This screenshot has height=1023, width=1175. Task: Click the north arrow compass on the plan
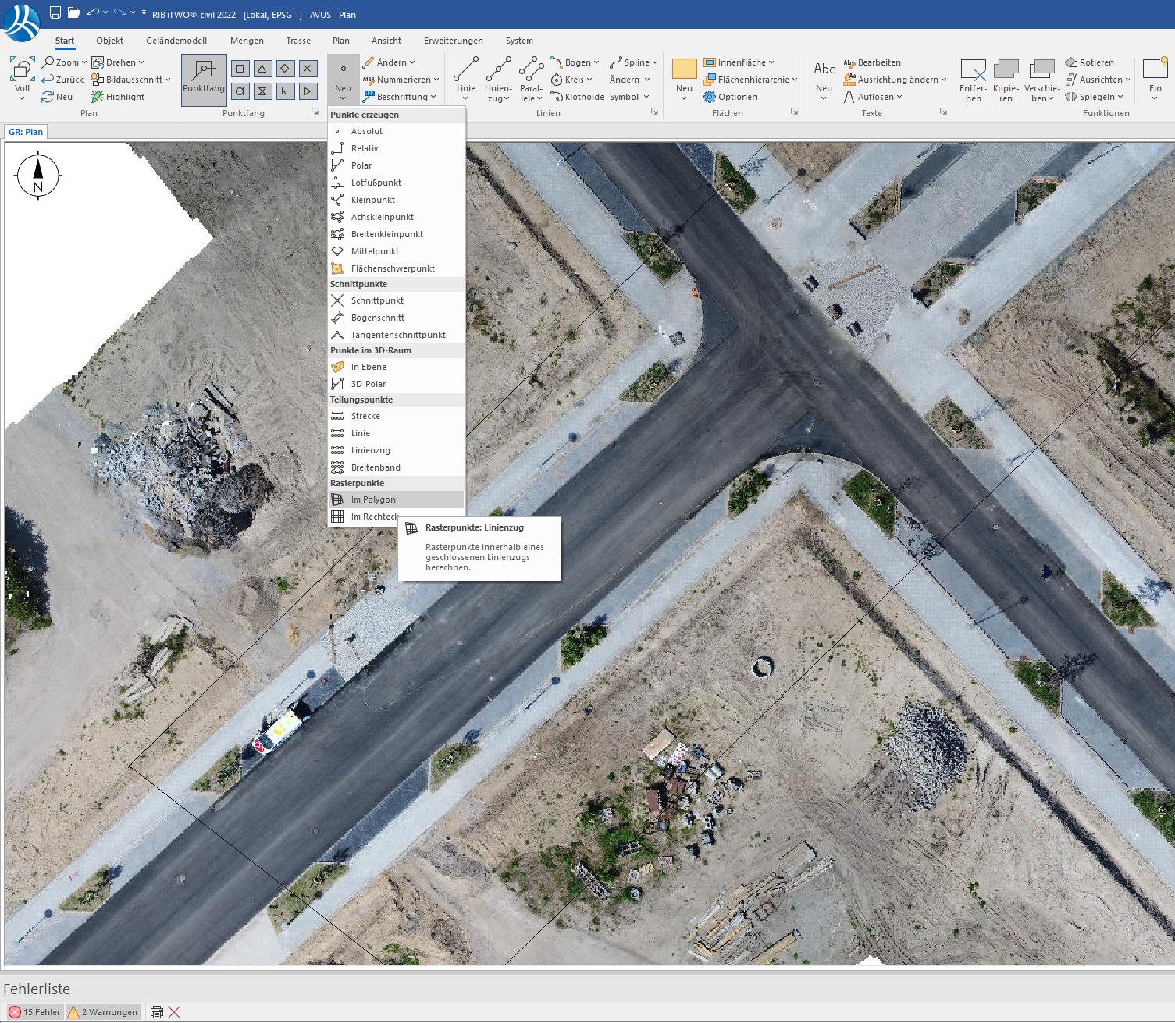point(37,176)
